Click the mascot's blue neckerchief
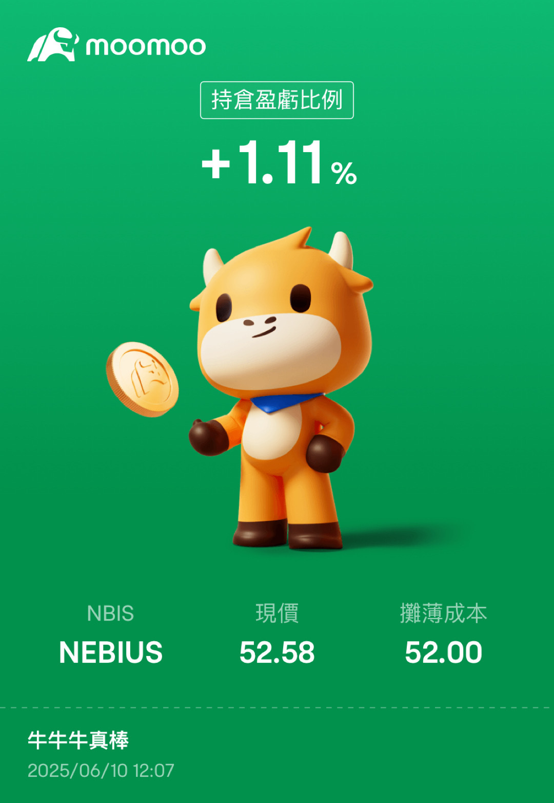 [286, 402]
